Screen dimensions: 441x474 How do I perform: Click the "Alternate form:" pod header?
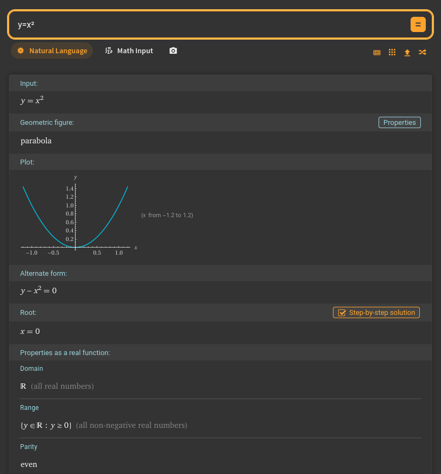click(43, 273)
